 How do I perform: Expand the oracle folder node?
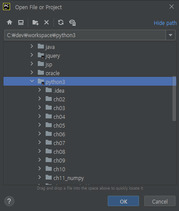32,73
